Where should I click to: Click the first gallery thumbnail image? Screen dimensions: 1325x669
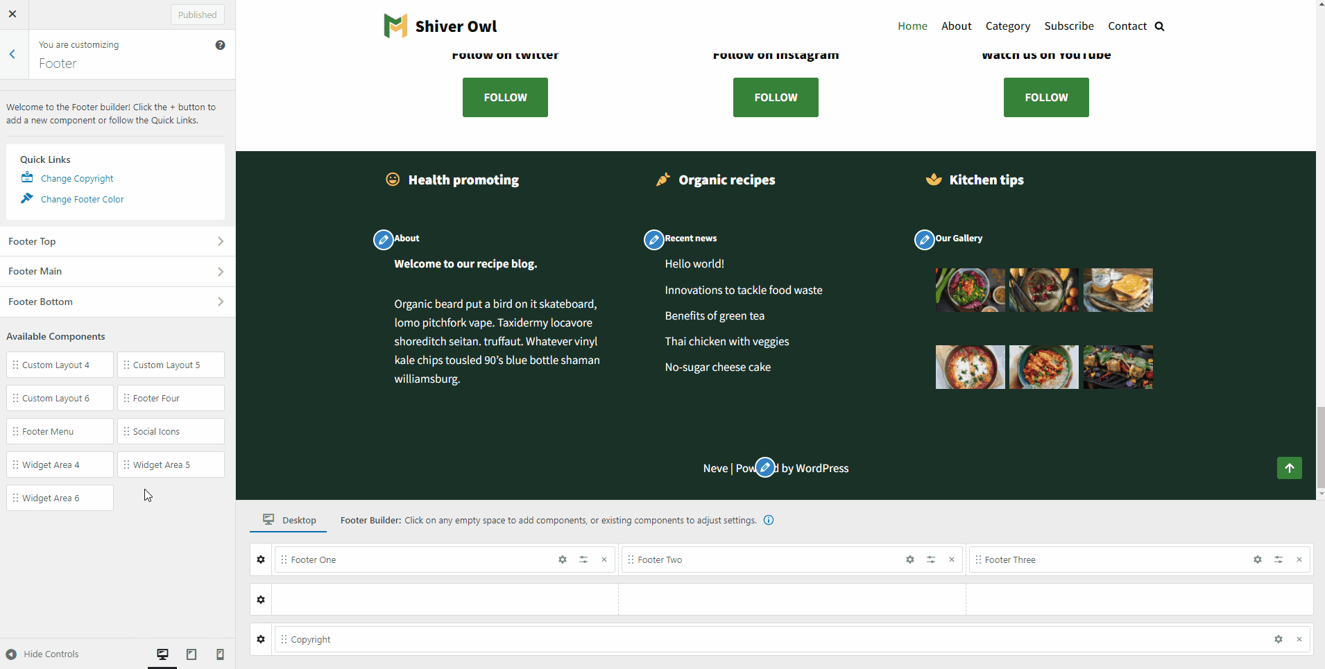tap(970, 290)
